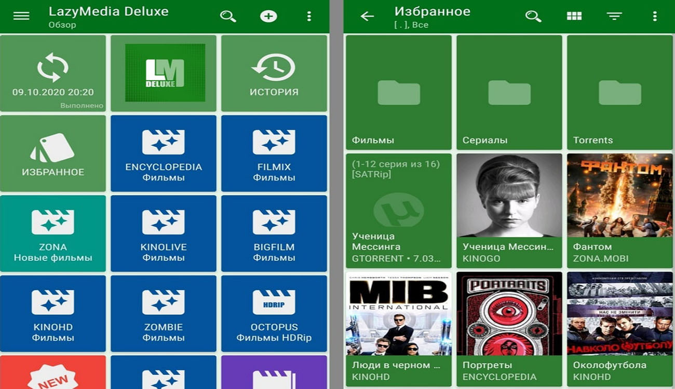Tap the sync refresh icon tile

click(53, 74)
